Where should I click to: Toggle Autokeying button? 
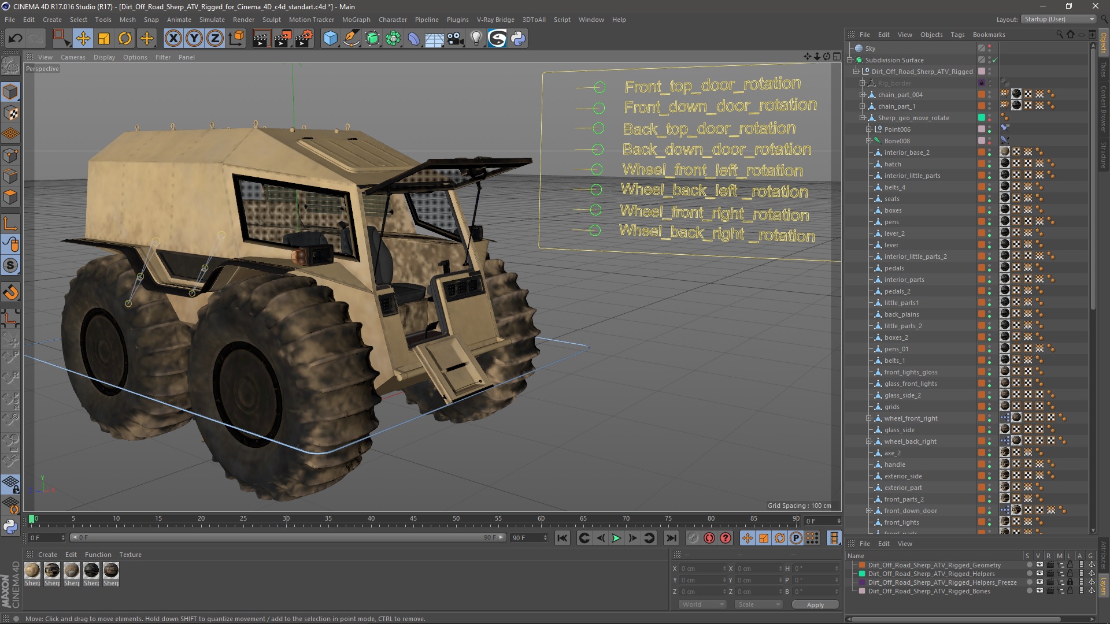tap(709, 538)
